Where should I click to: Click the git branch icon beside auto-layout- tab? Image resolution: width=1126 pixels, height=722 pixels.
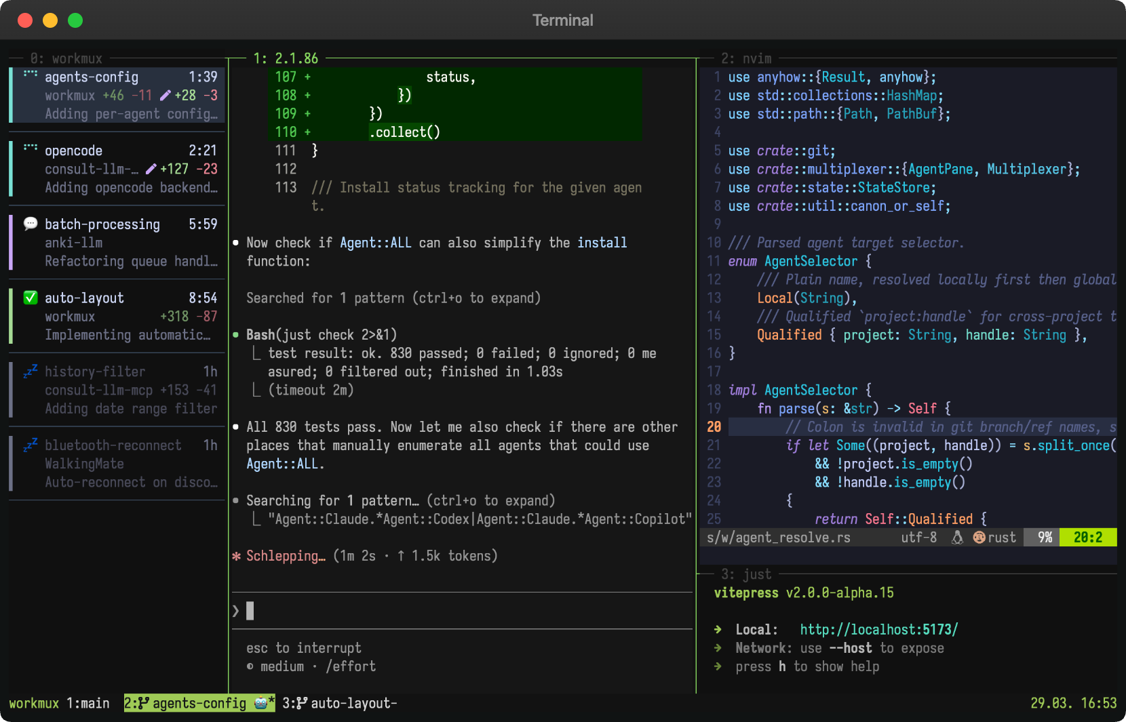click(x=300, y=704)
